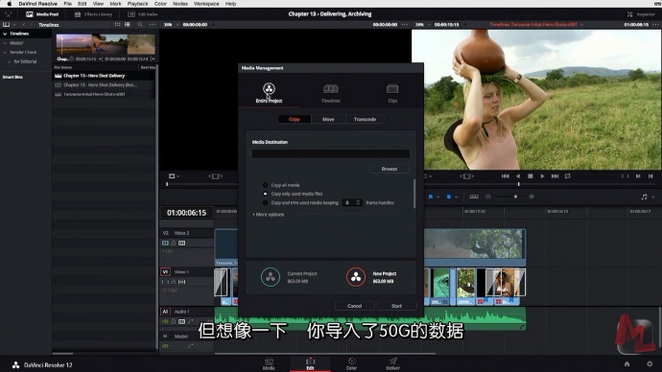
Task: Play in reverse in the timeline viewer
Action: [518, 176]
